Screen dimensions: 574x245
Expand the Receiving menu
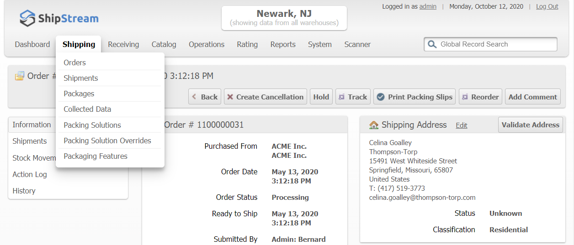pos(123,44)
